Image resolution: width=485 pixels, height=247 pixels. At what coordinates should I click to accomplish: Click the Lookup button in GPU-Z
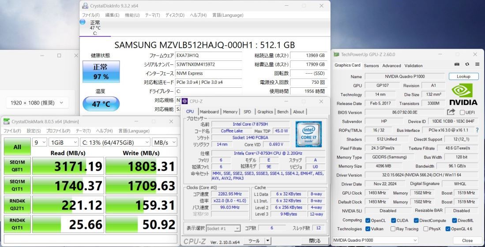click(463, 76)
